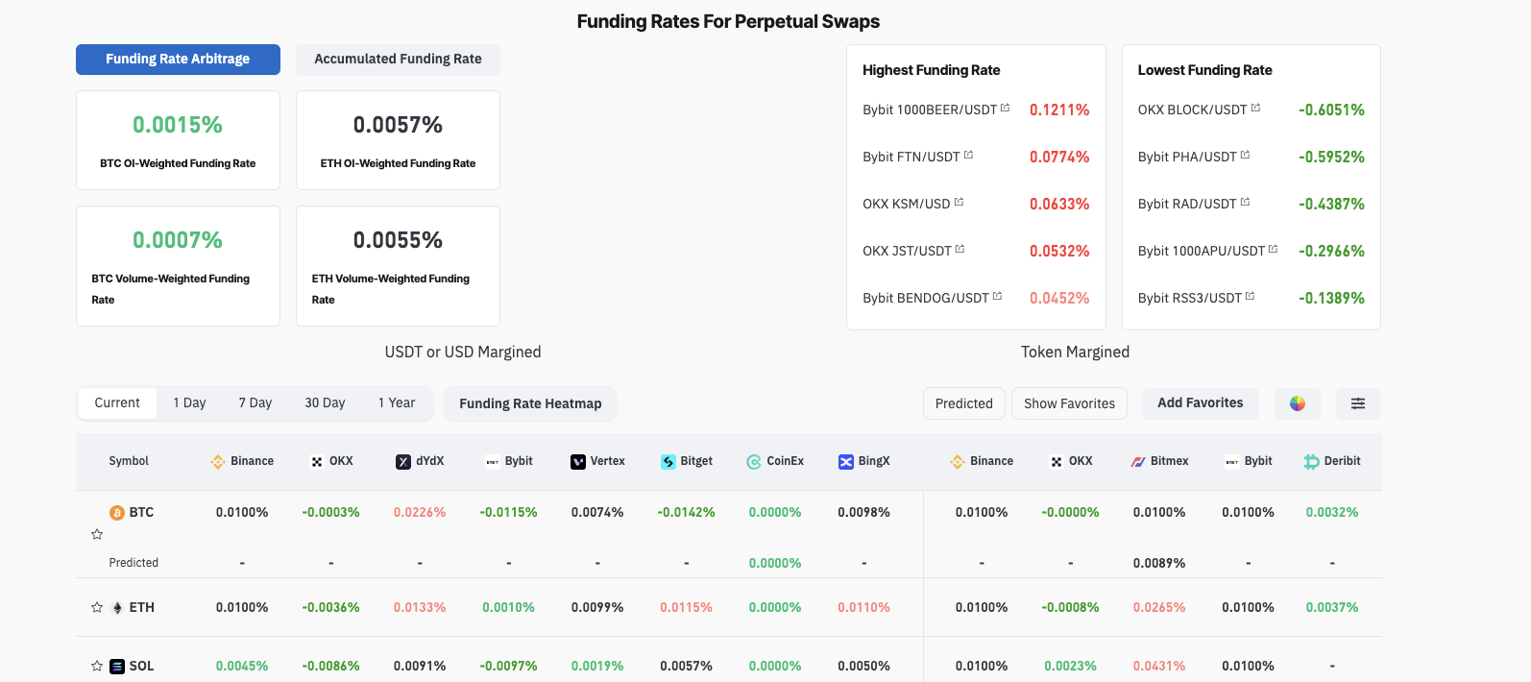
Task: Open the filter settings sliders icon
Action: click(x=1357, y=403)
